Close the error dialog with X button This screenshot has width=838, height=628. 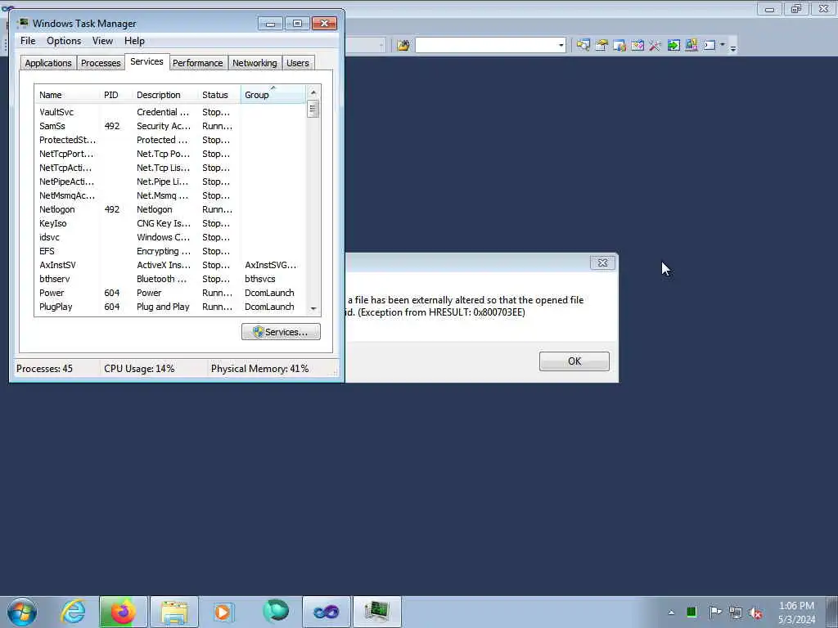[x=602, y=262]
